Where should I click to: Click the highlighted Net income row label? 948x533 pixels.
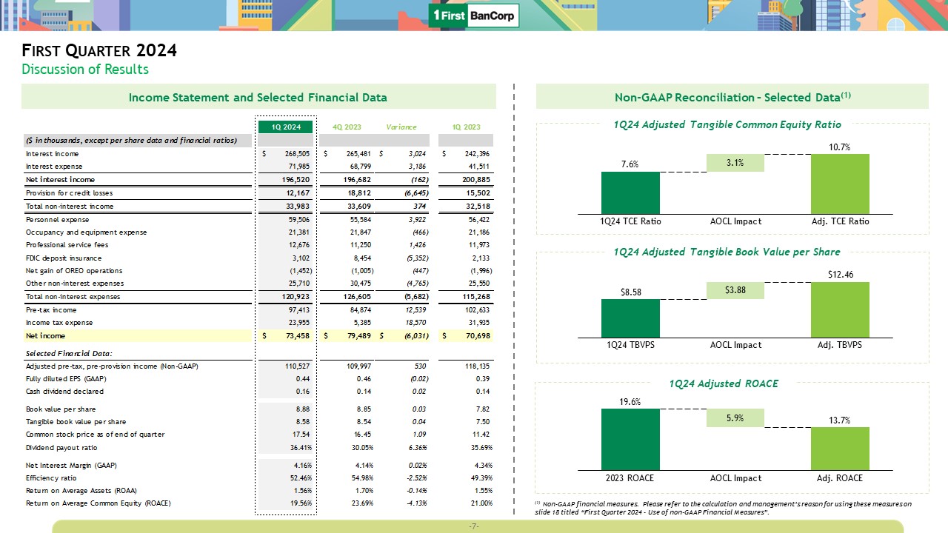coord(46,336)
